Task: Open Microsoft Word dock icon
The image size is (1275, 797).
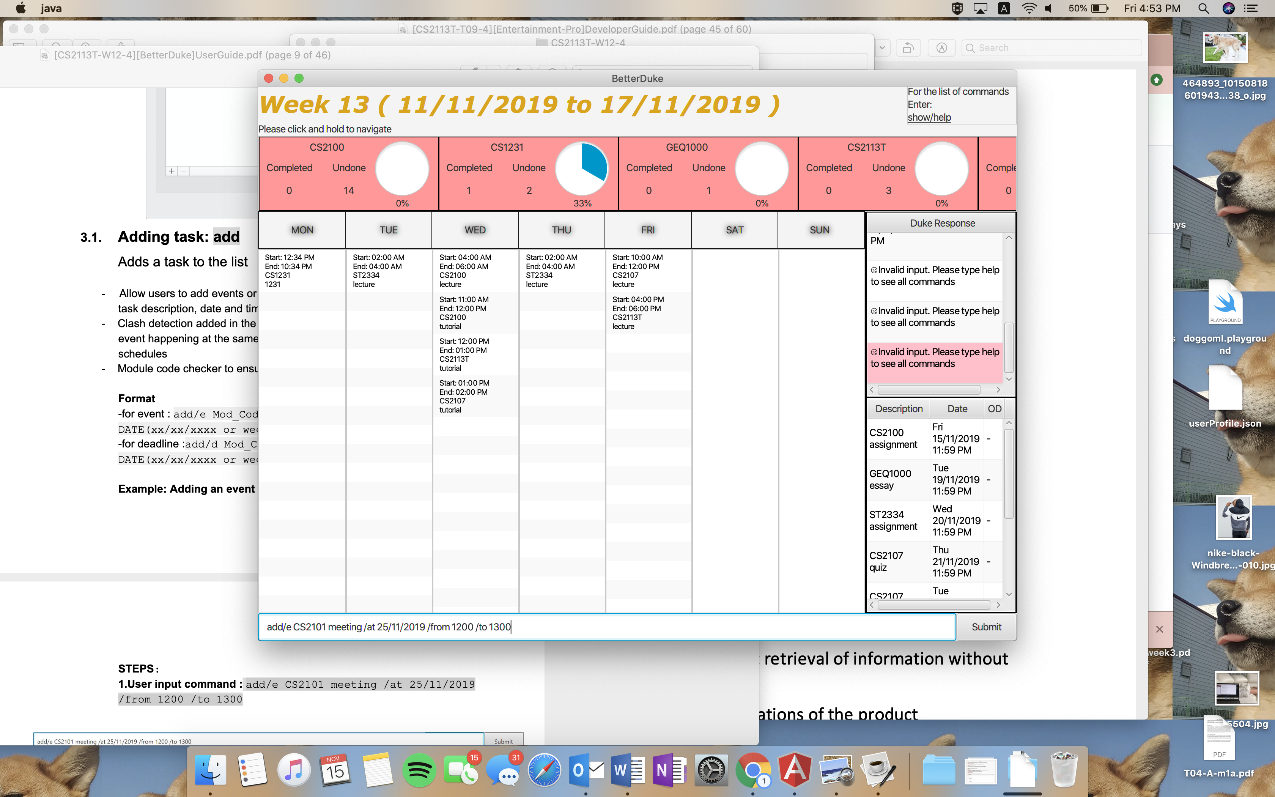Action: tap(628, 771)
